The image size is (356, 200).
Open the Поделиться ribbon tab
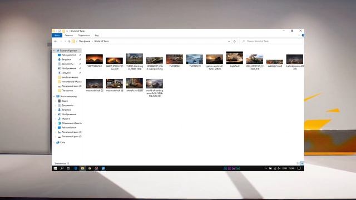coord(83,36)
